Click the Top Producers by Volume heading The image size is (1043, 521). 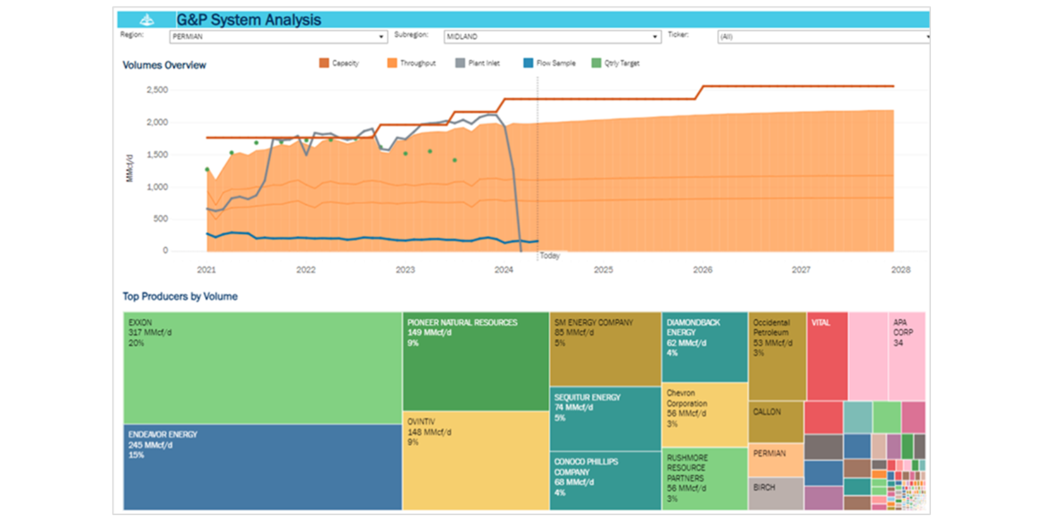(180, 297)
